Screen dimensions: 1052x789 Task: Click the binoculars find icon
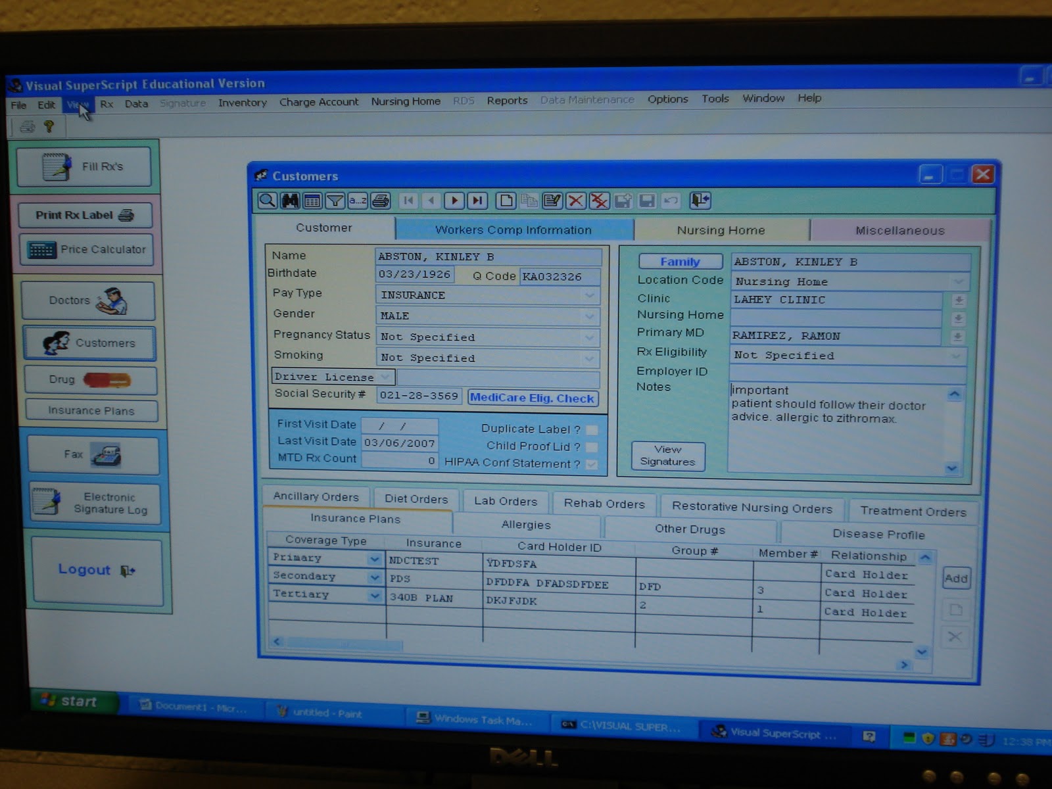[290, 201]
